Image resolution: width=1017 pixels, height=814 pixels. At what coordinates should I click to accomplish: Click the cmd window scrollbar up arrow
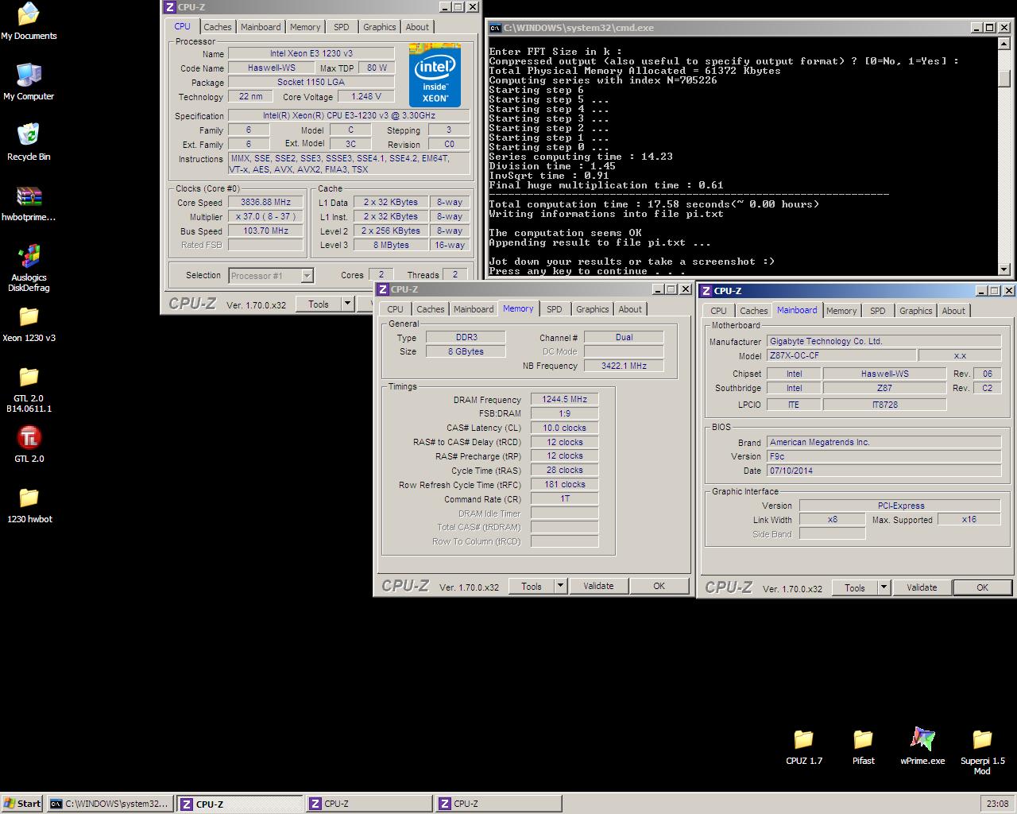(1004, 44)
